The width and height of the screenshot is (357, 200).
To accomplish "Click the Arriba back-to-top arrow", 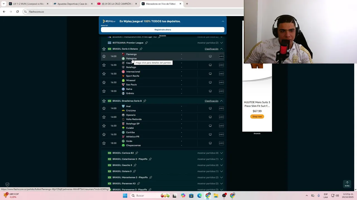I will (x=347, y=184).
